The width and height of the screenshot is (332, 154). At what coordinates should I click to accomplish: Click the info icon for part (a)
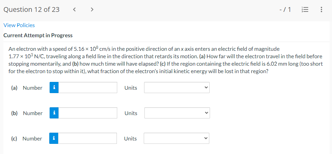[x=54, y=88]
